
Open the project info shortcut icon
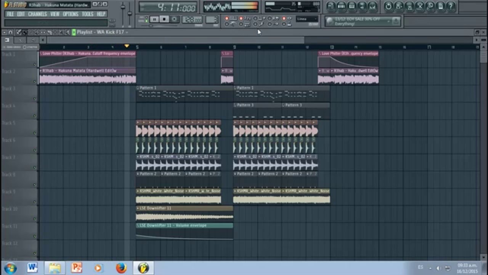441,6
